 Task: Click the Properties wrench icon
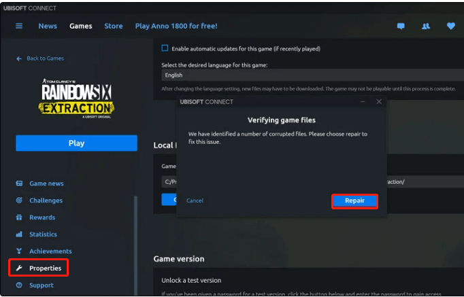(19, 268)
